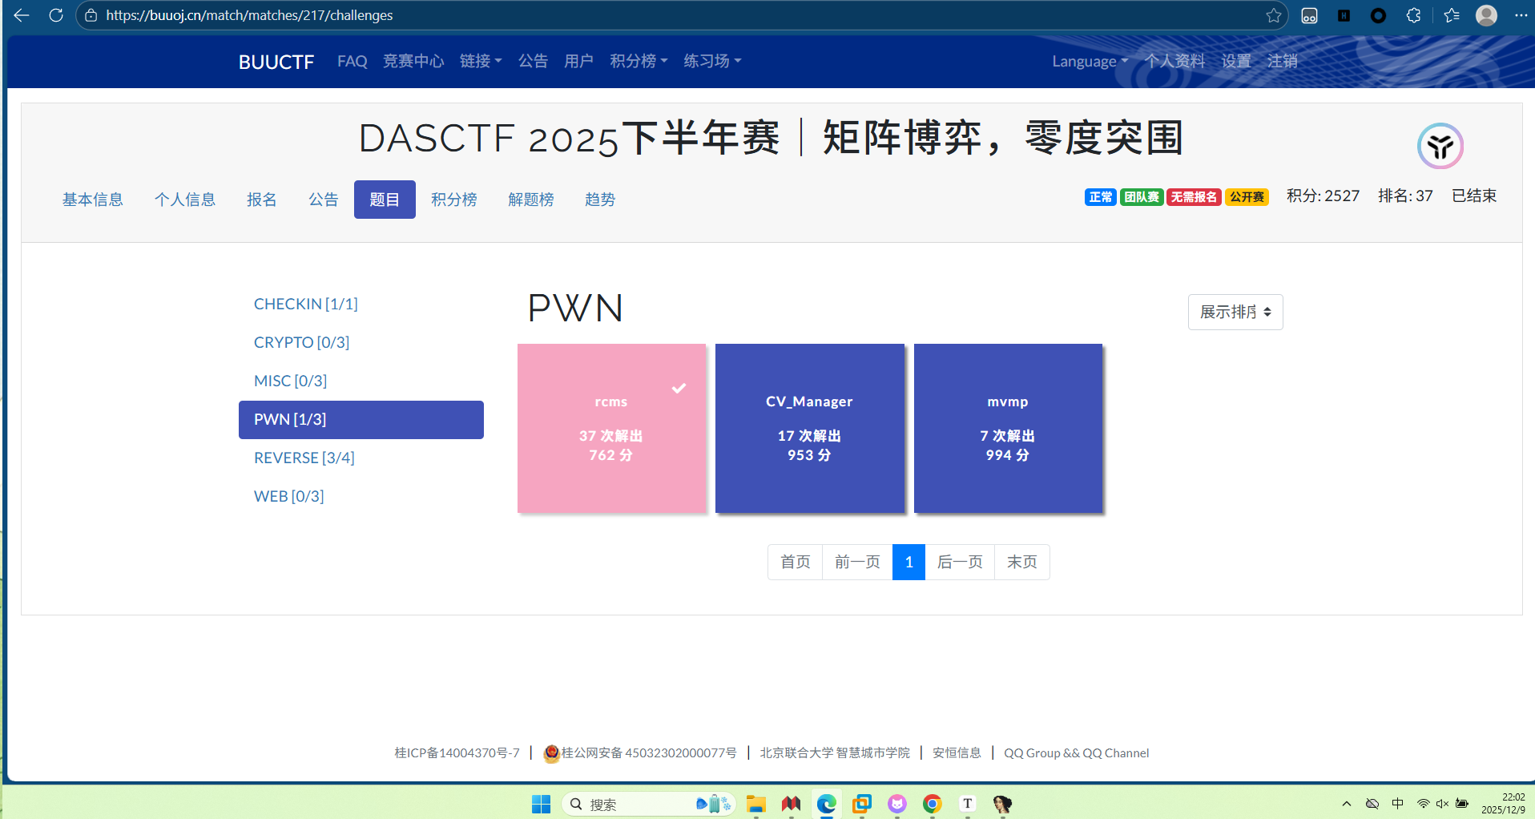Click the team avatar logo icon
The image size is (1535, 819).
click(x=1440, y=146)
